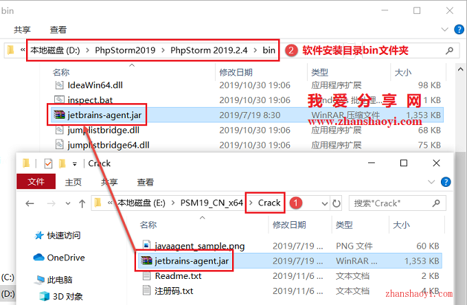Click the folder icon in the Crack title bar
Viewport: 467px width, 305px height.
click(26, 163)
